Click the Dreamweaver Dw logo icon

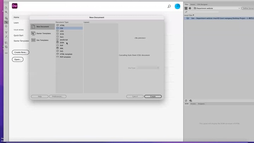[14, 6]
